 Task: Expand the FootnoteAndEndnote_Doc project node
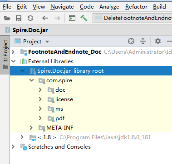(13, 52)
